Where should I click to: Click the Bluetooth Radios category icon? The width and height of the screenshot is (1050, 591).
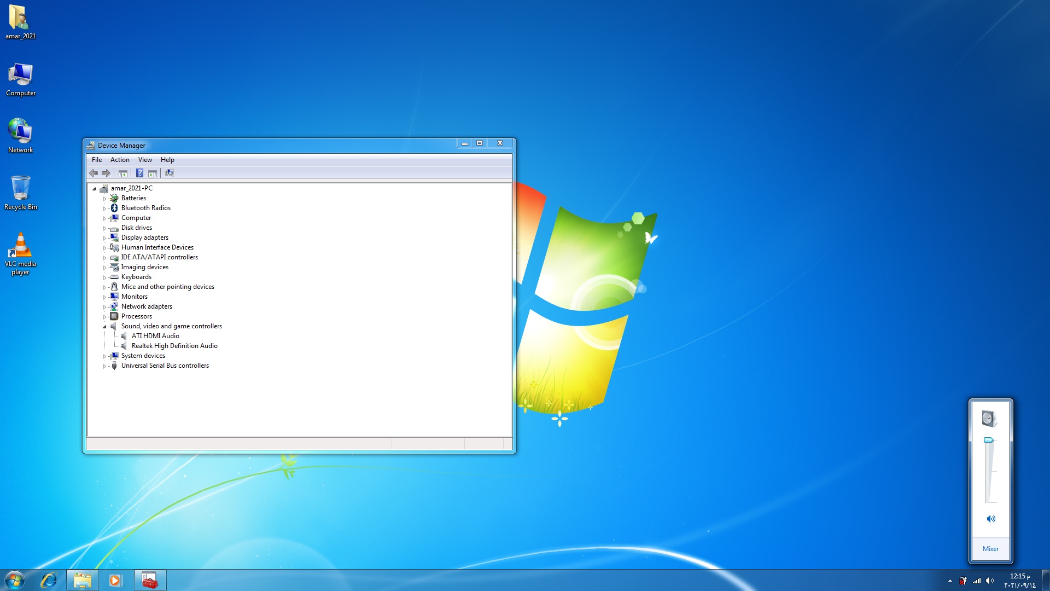[114, 208]
